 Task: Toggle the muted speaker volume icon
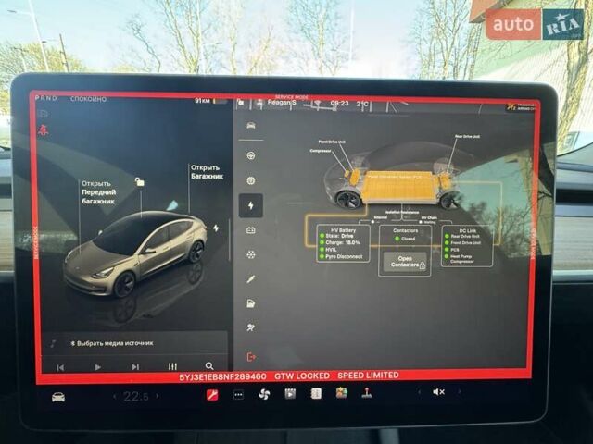pos(438,392)
